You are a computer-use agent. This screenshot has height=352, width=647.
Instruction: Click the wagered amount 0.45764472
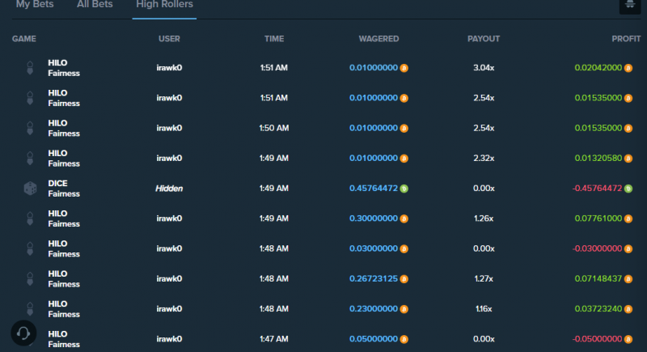[x=374, y=189]
